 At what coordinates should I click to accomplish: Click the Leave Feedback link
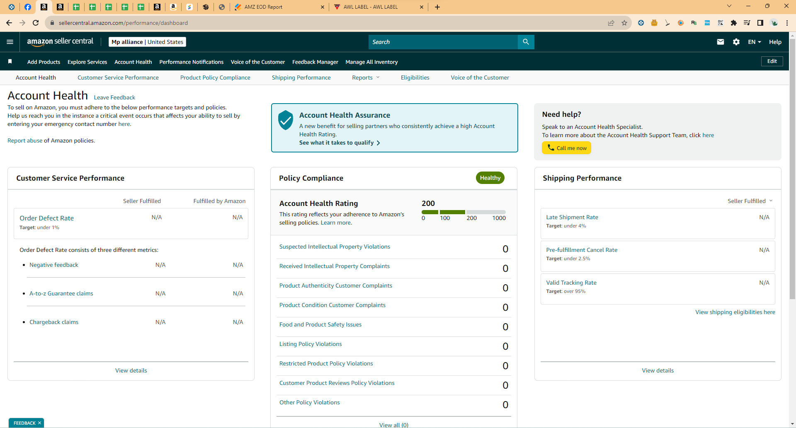(114, 97)
